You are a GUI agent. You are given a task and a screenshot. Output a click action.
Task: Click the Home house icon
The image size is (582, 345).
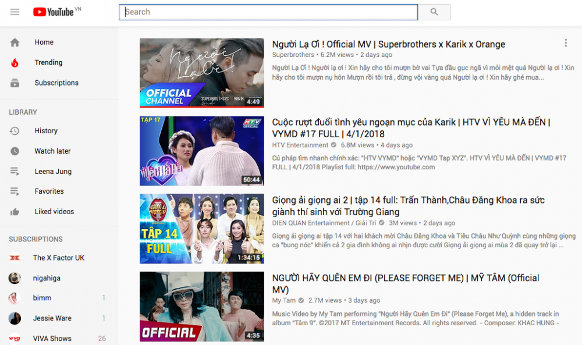click(x=15, y=42)
